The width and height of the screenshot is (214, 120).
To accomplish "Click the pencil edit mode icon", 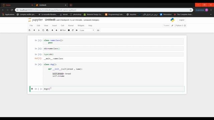I will click(x=173, y=25).
